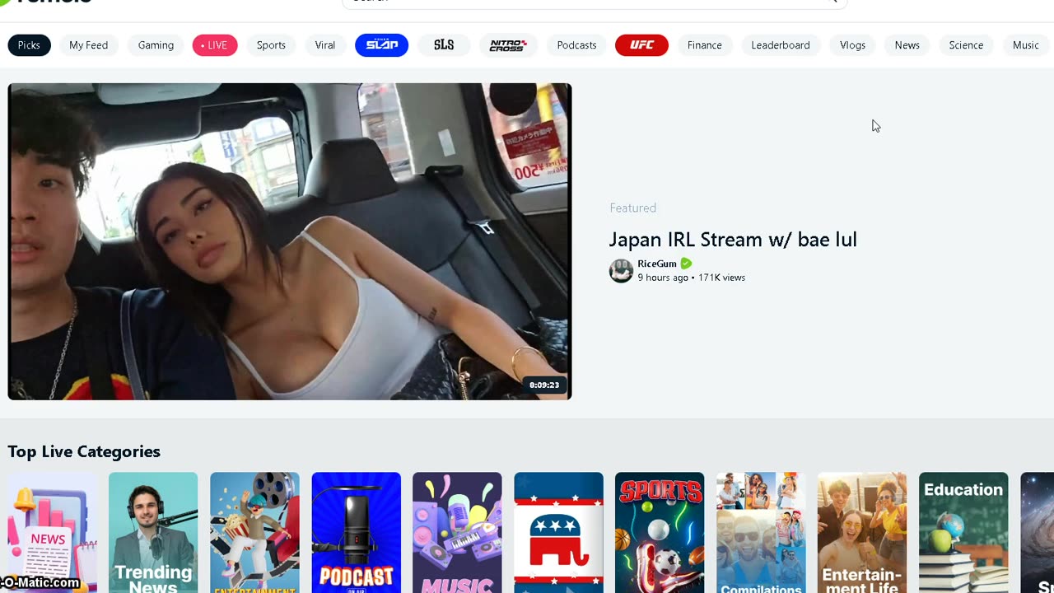Open the Education category card
Viewport: 1054px width, 593px height.
click(x=963, y=532)
